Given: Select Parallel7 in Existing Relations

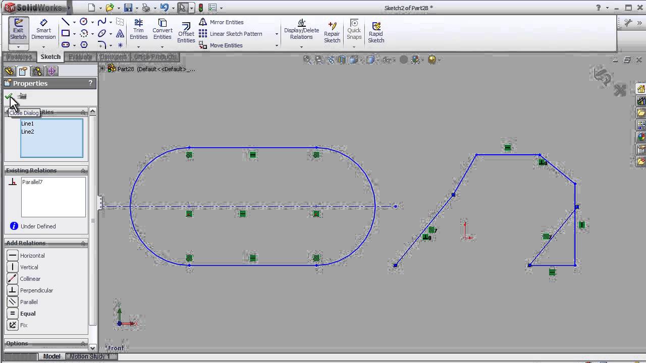Looking at the screenshot, I should tap(32, 182).
